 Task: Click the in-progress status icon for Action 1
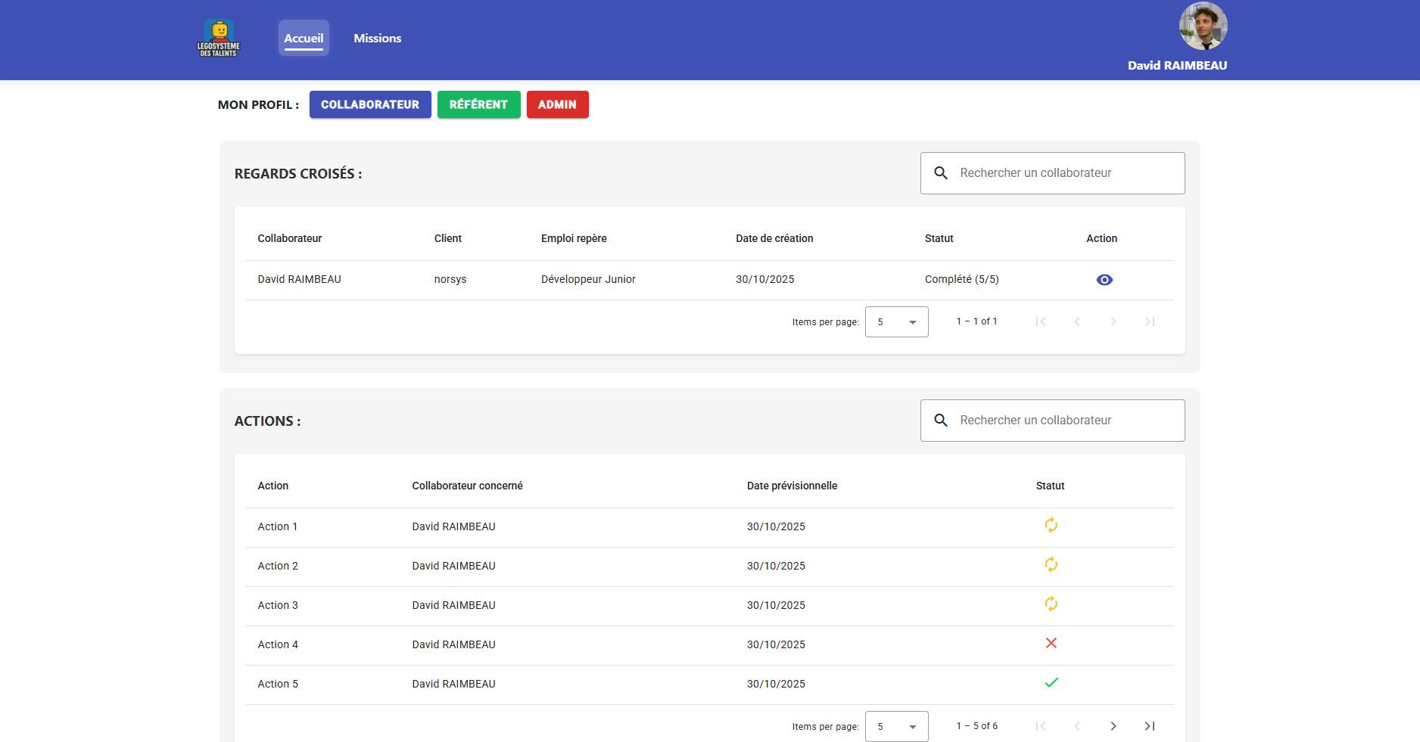click(1051, 526)
